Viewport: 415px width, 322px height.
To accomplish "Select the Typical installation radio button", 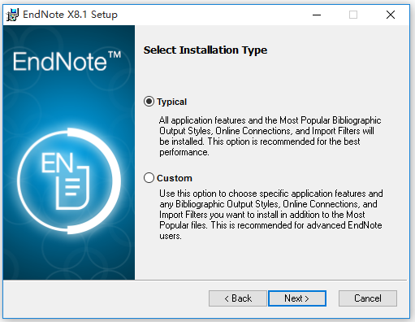I will coord(149,102).
